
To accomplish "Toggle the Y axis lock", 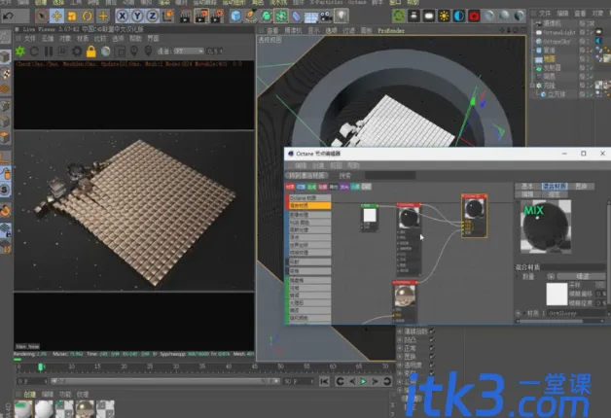I will (137, 16).
